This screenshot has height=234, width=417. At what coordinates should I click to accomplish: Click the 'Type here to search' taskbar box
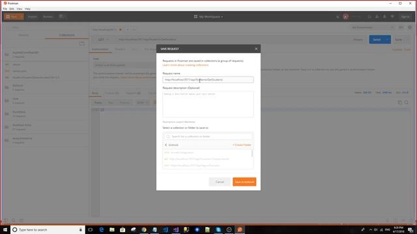pos(48,229)
